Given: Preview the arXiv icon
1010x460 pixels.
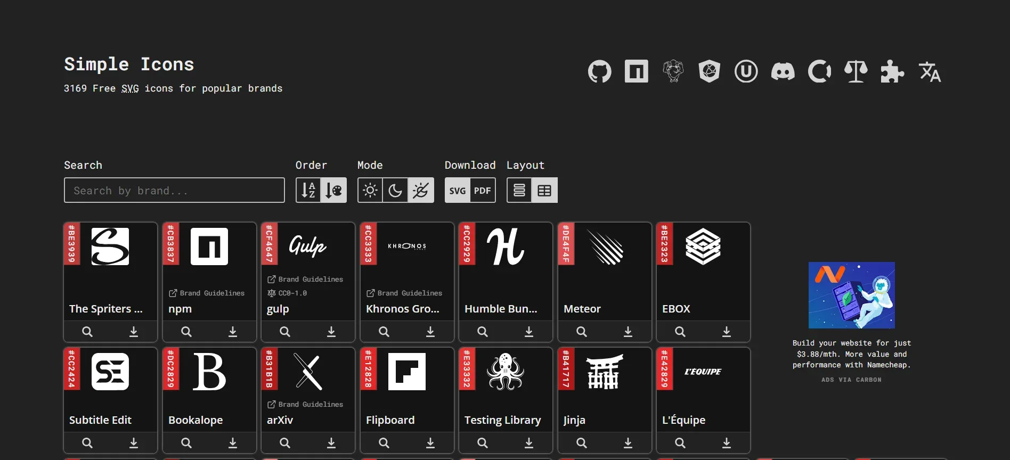Looking at the screenshot, I should click(285, 443).
